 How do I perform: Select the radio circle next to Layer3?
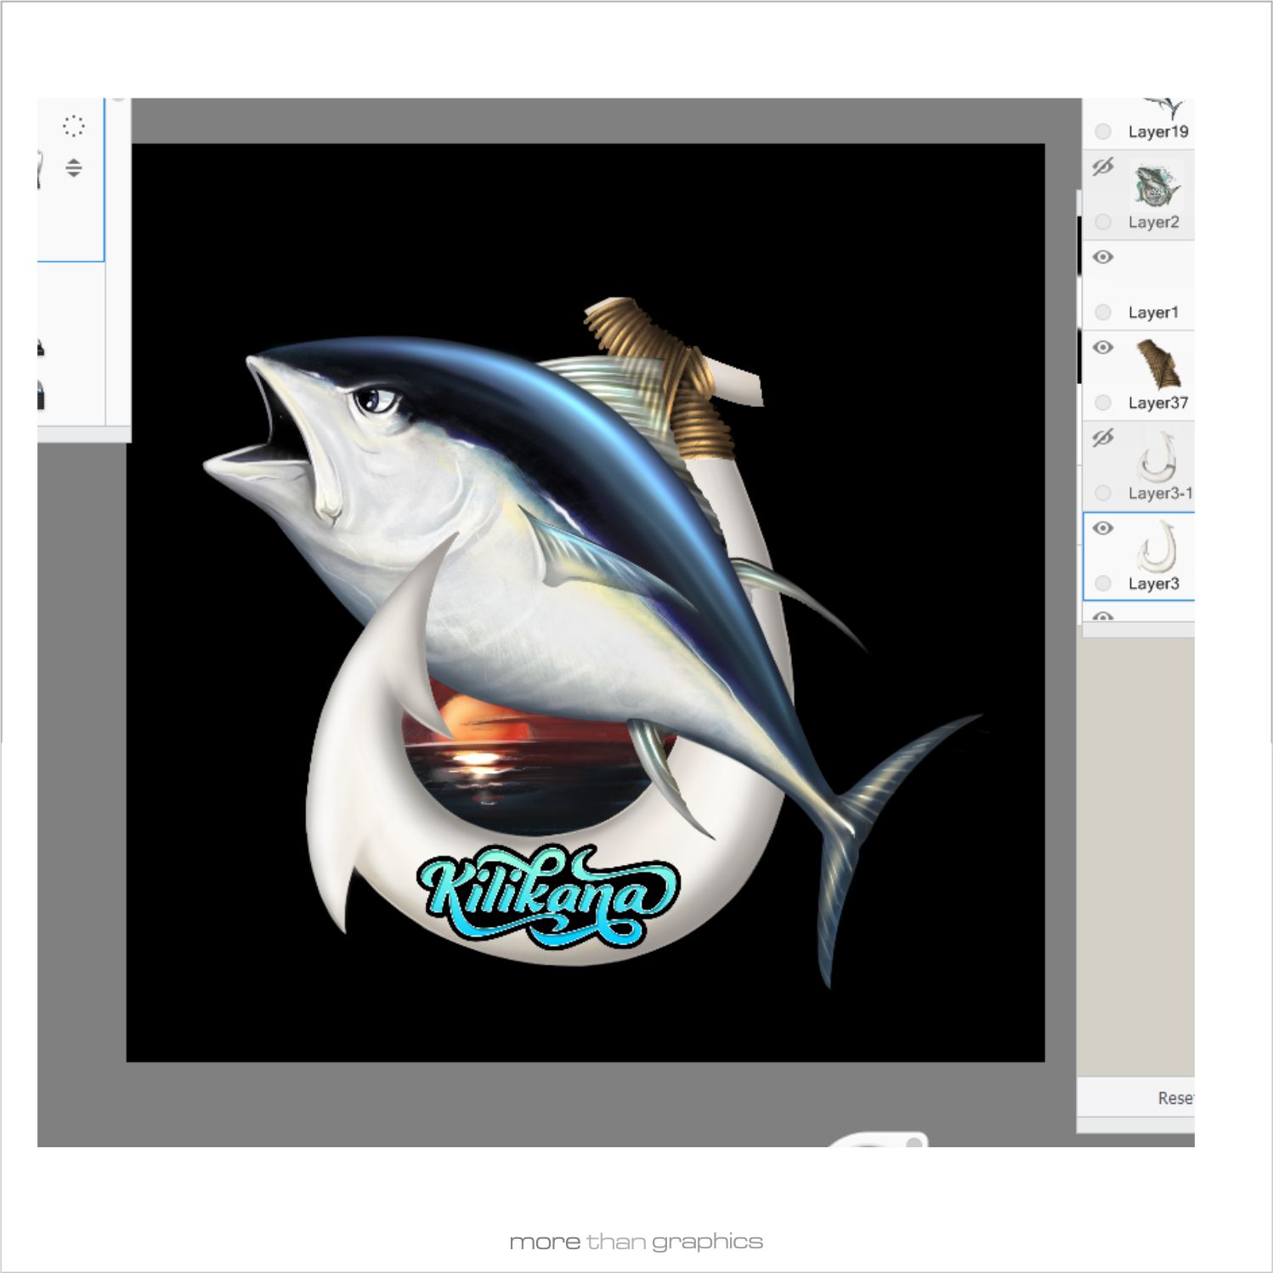(x=1104, y=584)
